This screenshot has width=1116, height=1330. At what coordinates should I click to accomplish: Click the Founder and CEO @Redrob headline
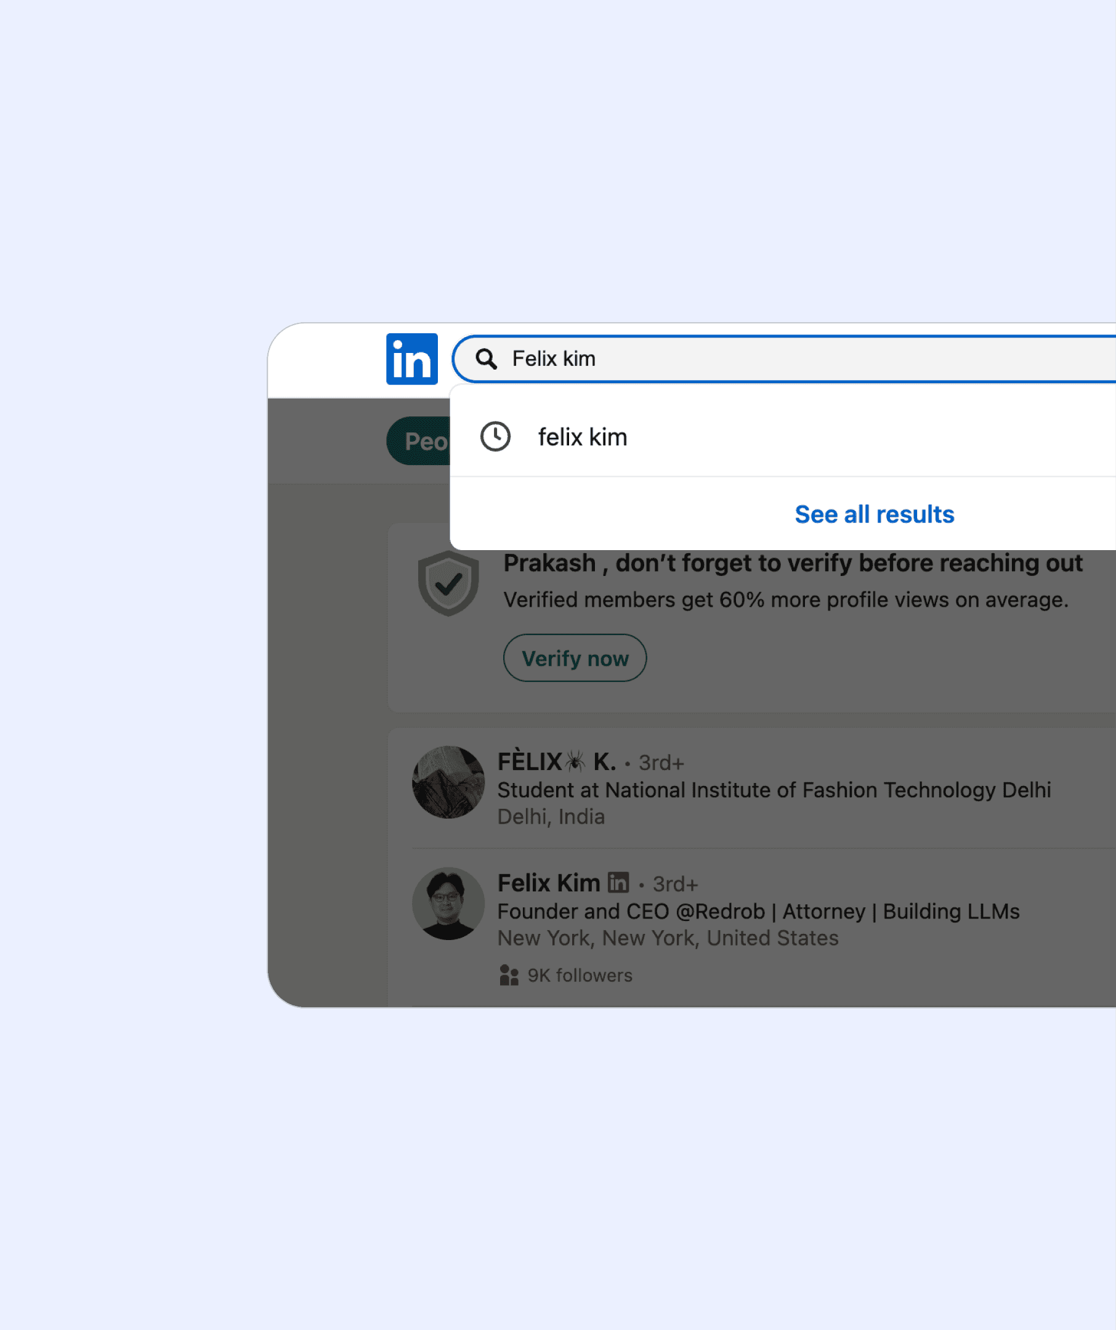click(x=758, y=911)
